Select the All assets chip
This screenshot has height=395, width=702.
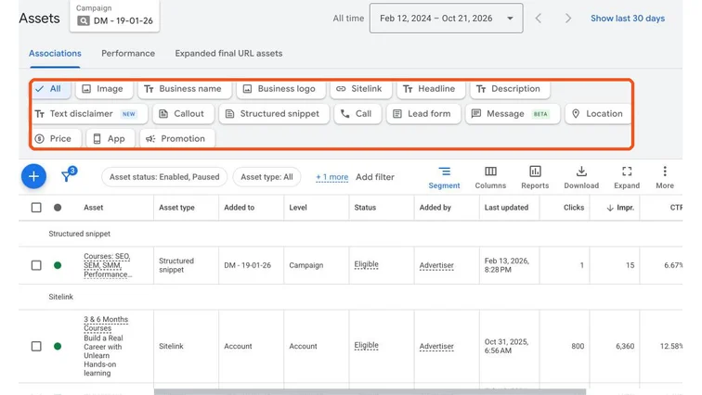[x=51, y=89]
